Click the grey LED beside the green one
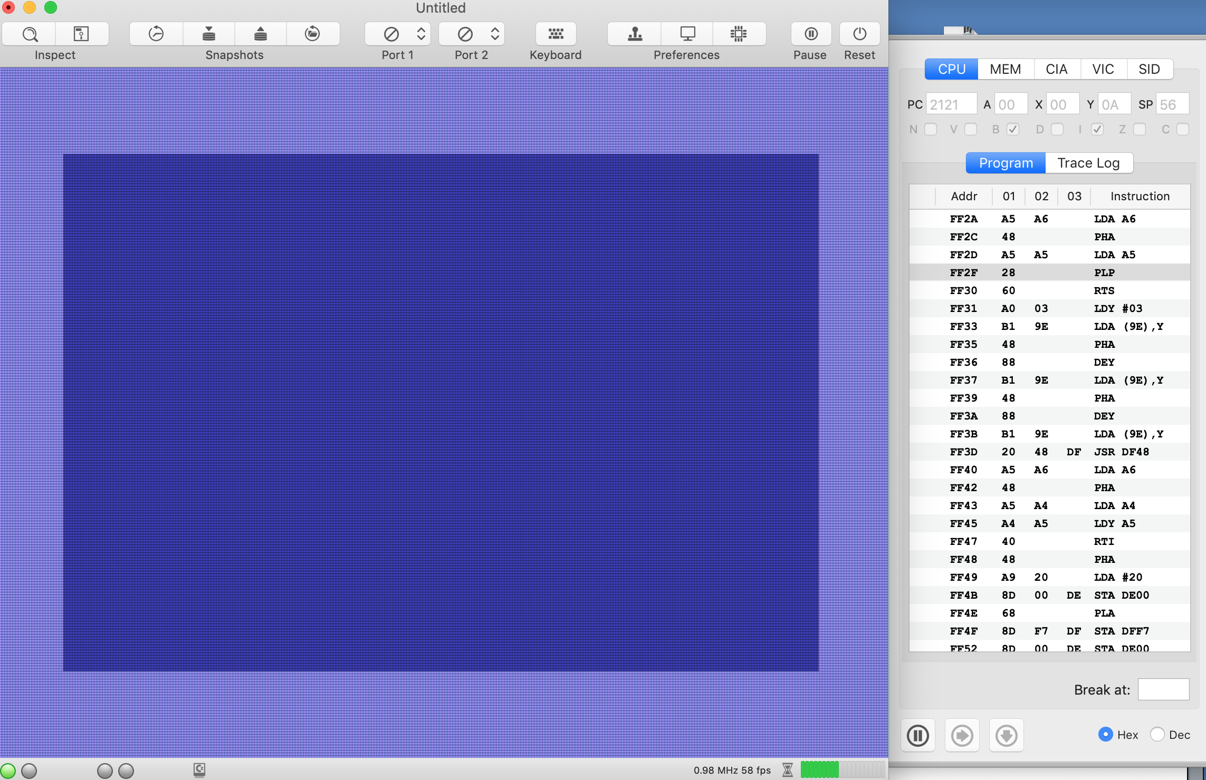The height and width of the screenshot is (780, 1206). (x=29, y=771)
